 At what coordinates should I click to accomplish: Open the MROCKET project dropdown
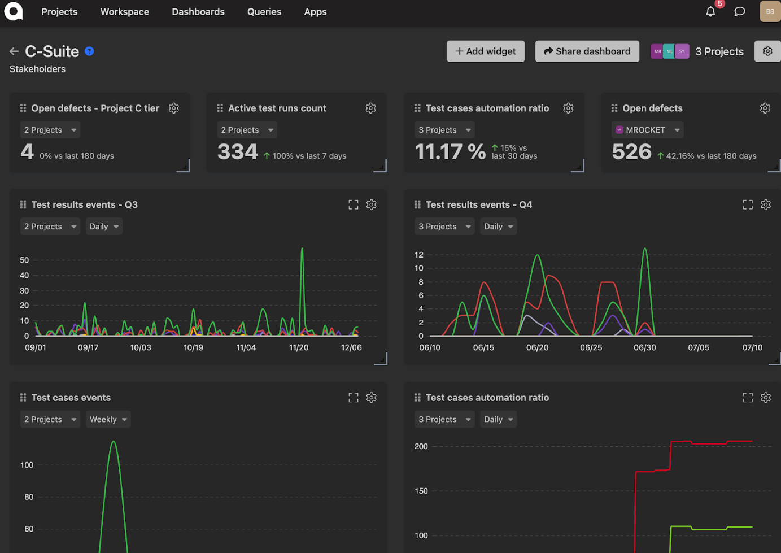tap(647, 130)
